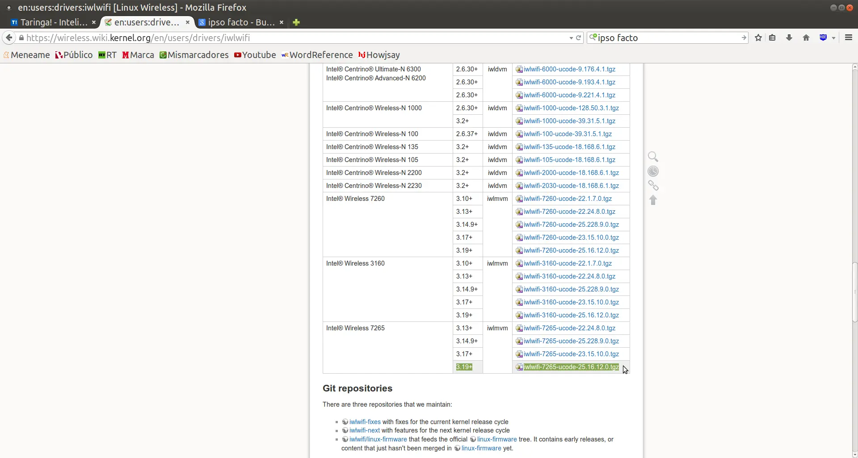
Task: Open old revisions clock icon in the sidebar
Action: [x=653, y=171]
